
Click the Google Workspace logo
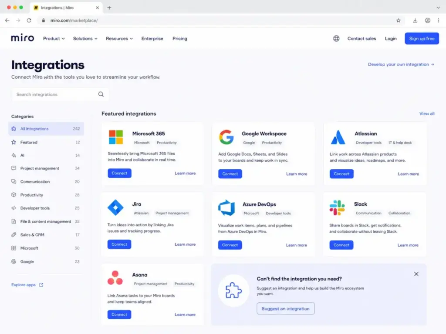coord(226,137)
